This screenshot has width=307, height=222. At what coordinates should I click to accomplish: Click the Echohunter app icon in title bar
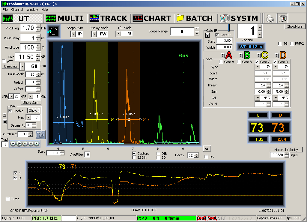4,4
